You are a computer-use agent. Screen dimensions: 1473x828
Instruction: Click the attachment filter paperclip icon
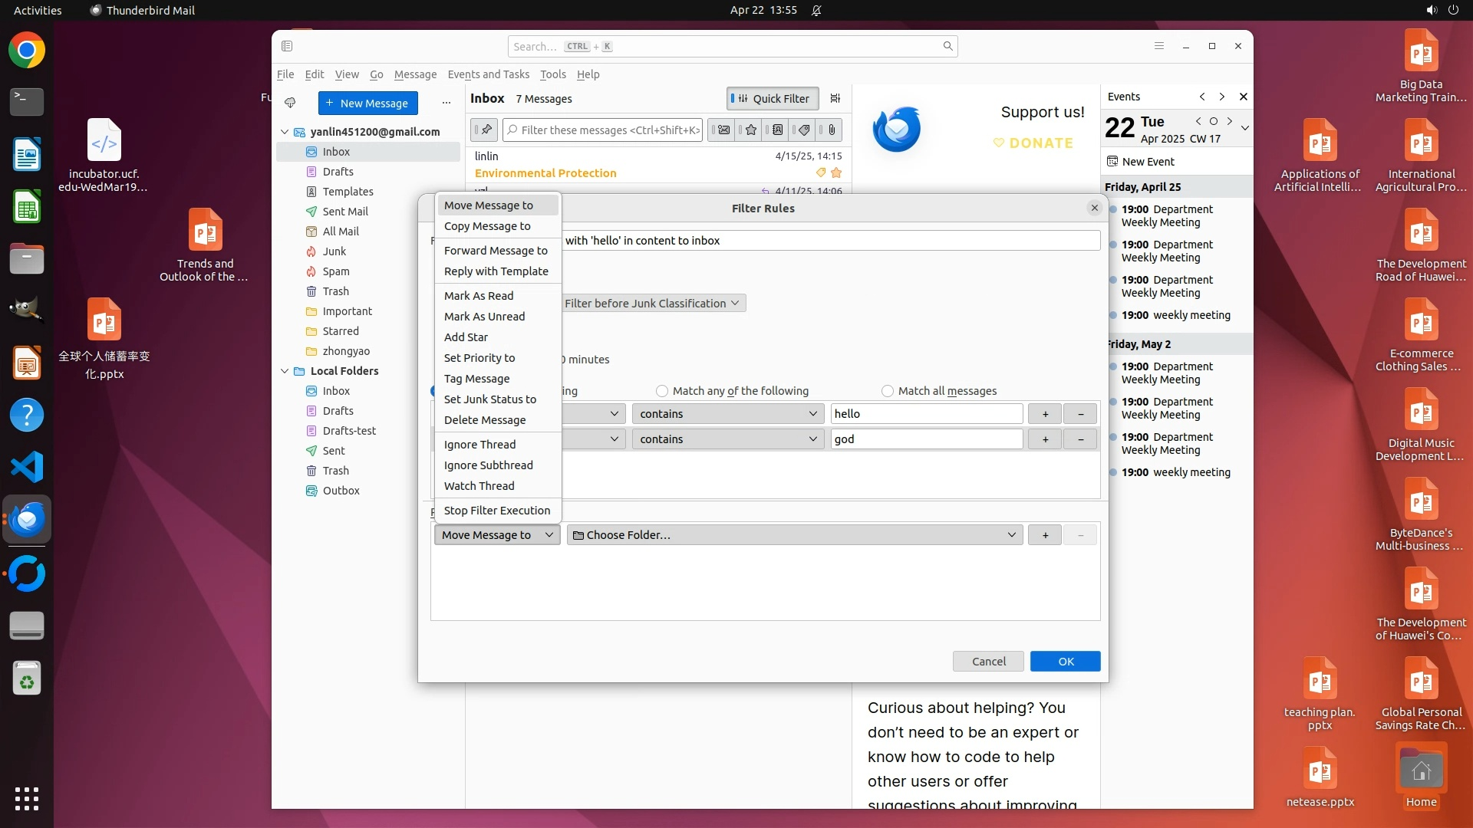click(832, 130)
